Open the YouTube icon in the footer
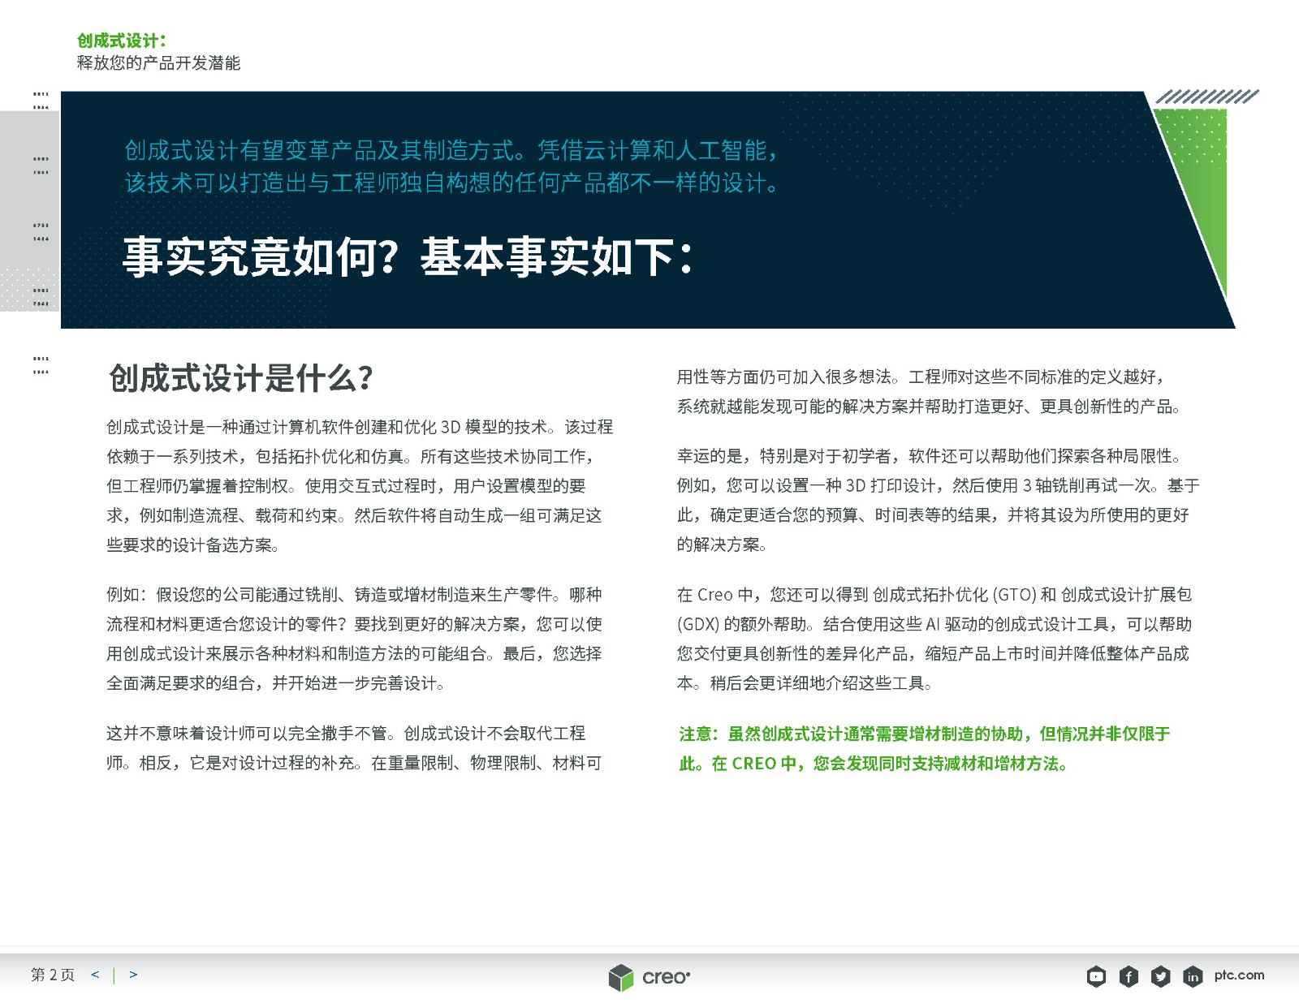The height and width of the screenshot is (1003, 1299). [x=1096, y=976]
